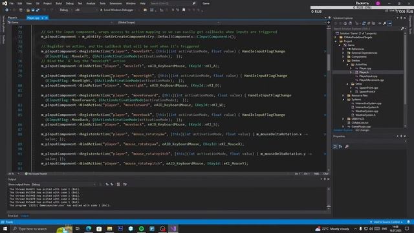Switch to the Error List tab

[13, 216]
